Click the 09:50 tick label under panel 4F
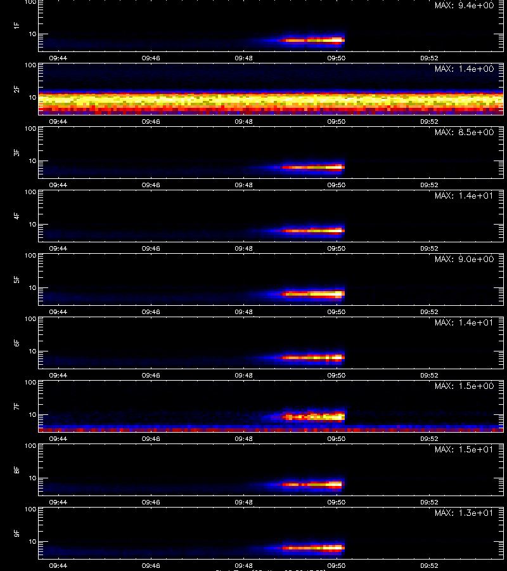 click(x=337, y=248)
